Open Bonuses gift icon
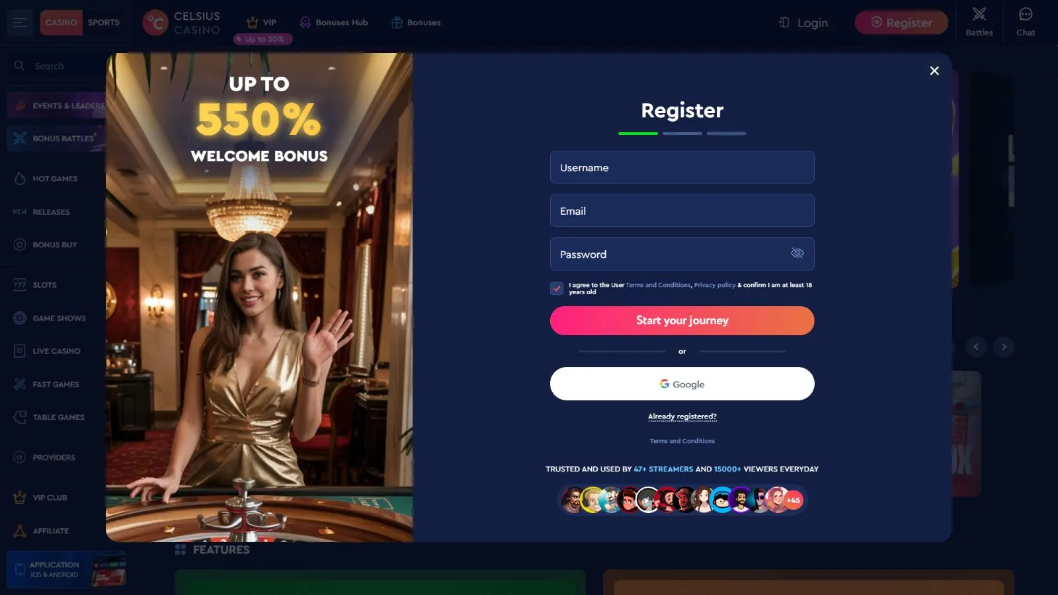 [x=397, y=22]
